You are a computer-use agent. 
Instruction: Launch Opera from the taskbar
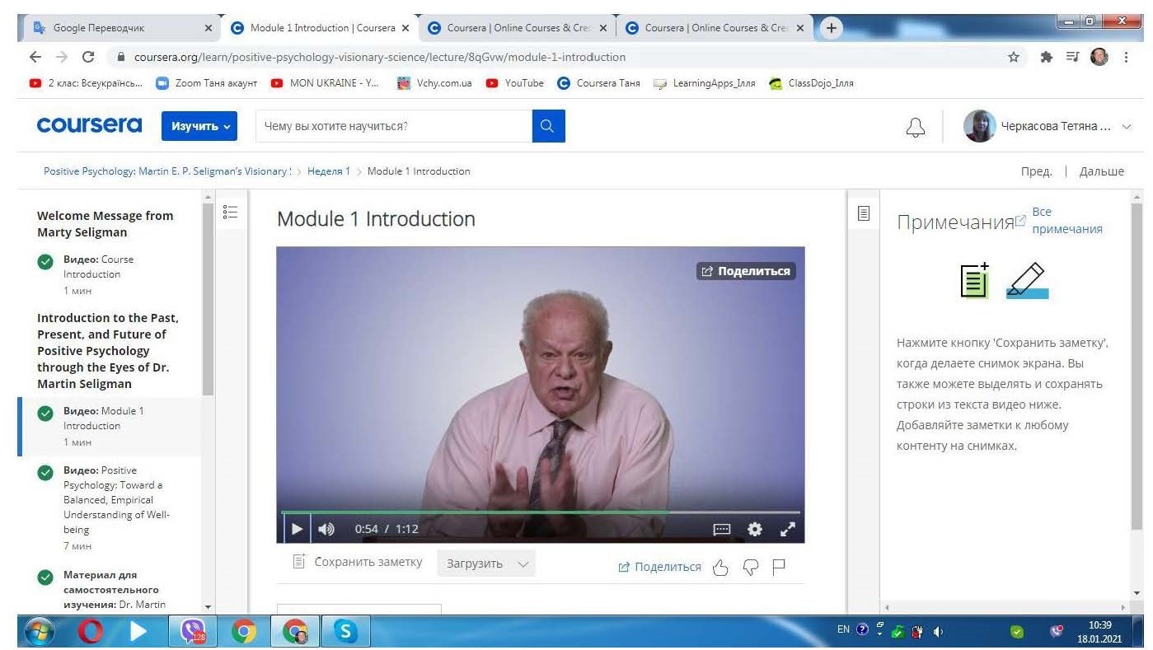89,630
